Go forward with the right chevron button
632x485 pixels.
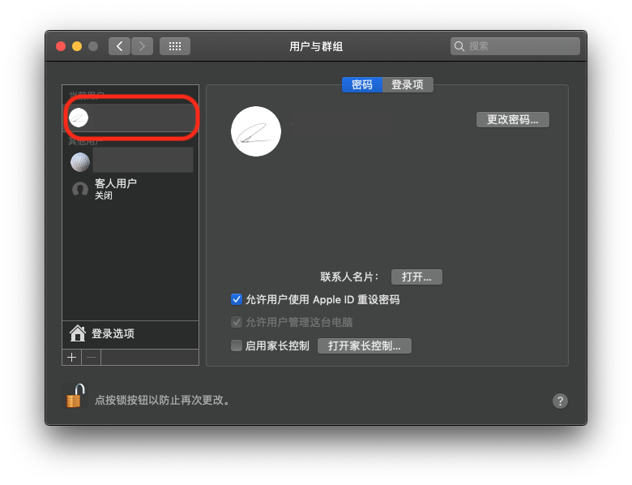point(143,46)
